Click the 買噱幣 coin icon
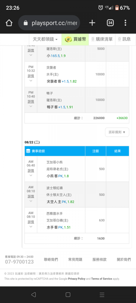Image resolution: width=136 pixels, height=303 pixels. [68, 39]
